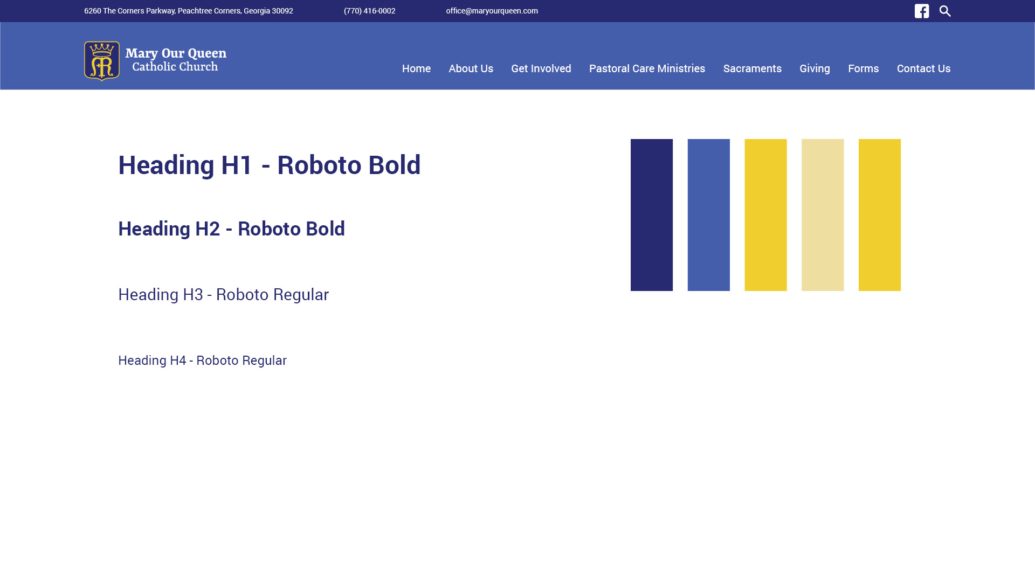Select the pale cream yellow swatch
Image resolution: width=1035 pixels, height=582 pixels.
[822, 214]
